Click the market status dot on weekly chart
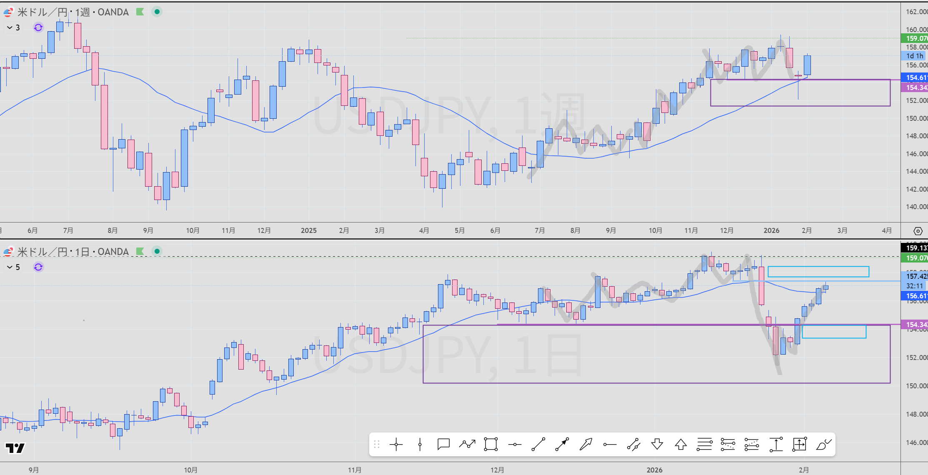The image size is (928, 475). tap(157, 12)
